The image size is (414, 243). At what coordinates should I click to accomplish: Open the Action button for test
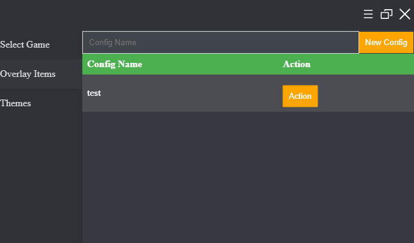(300, 96)
